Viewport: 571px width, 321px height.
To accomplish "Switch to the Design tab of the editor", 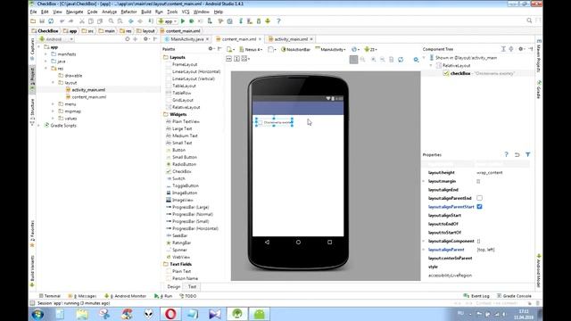I will 174,287.
